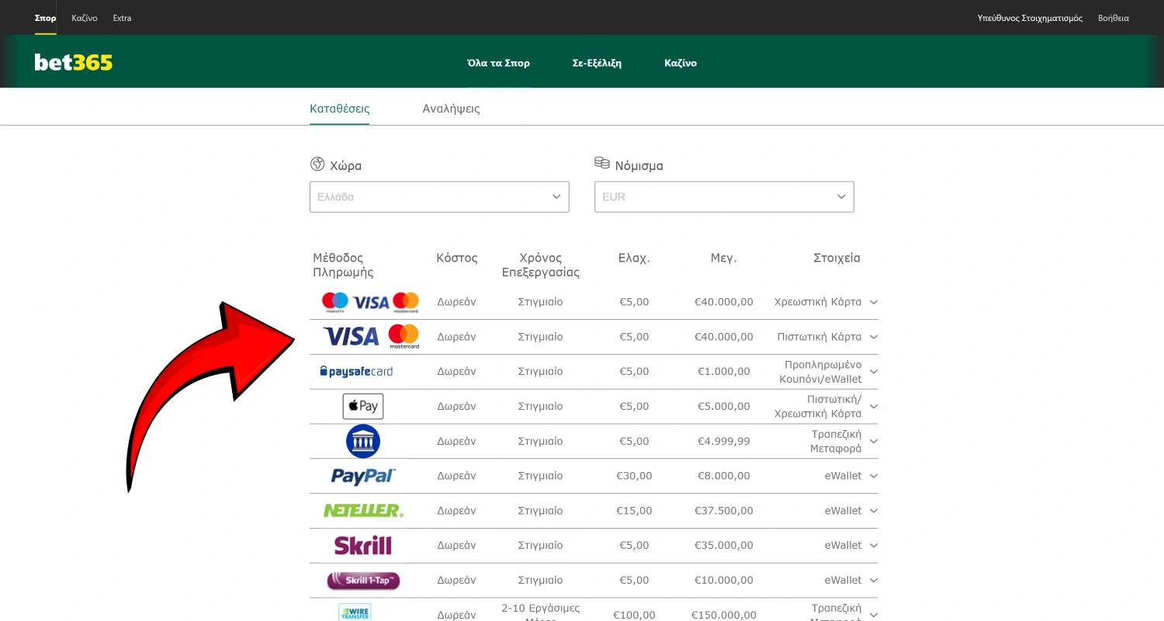Open the Νόμισμα currency dropdown
1164x621 pixels.
(x=724, y=197)
